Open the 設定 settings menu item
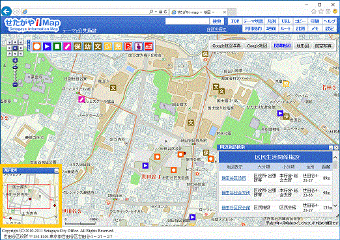The image size is (340, 240). point(330,29)
